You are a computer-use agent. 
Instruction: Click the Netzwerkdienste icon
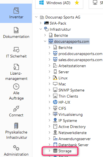point(55,132)
